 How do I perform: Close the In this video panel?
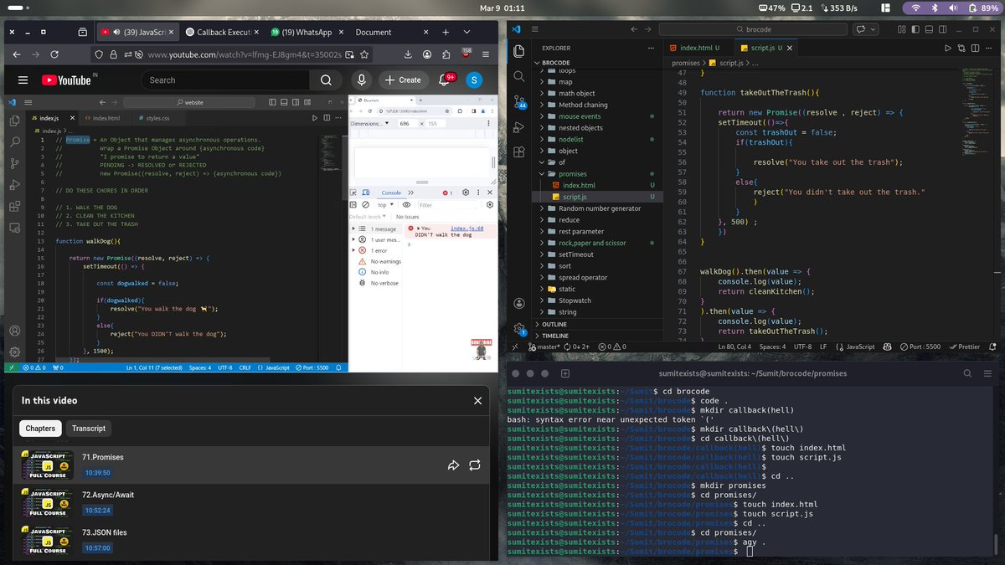tap(477, 401)
